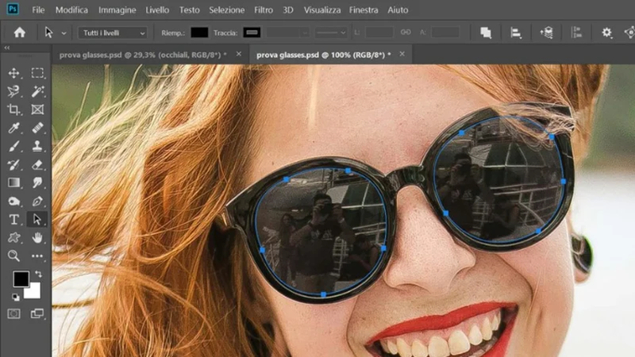Select the Lasso tool
Image resolution: width=635 pixels, height=357 pixels.
13,91
